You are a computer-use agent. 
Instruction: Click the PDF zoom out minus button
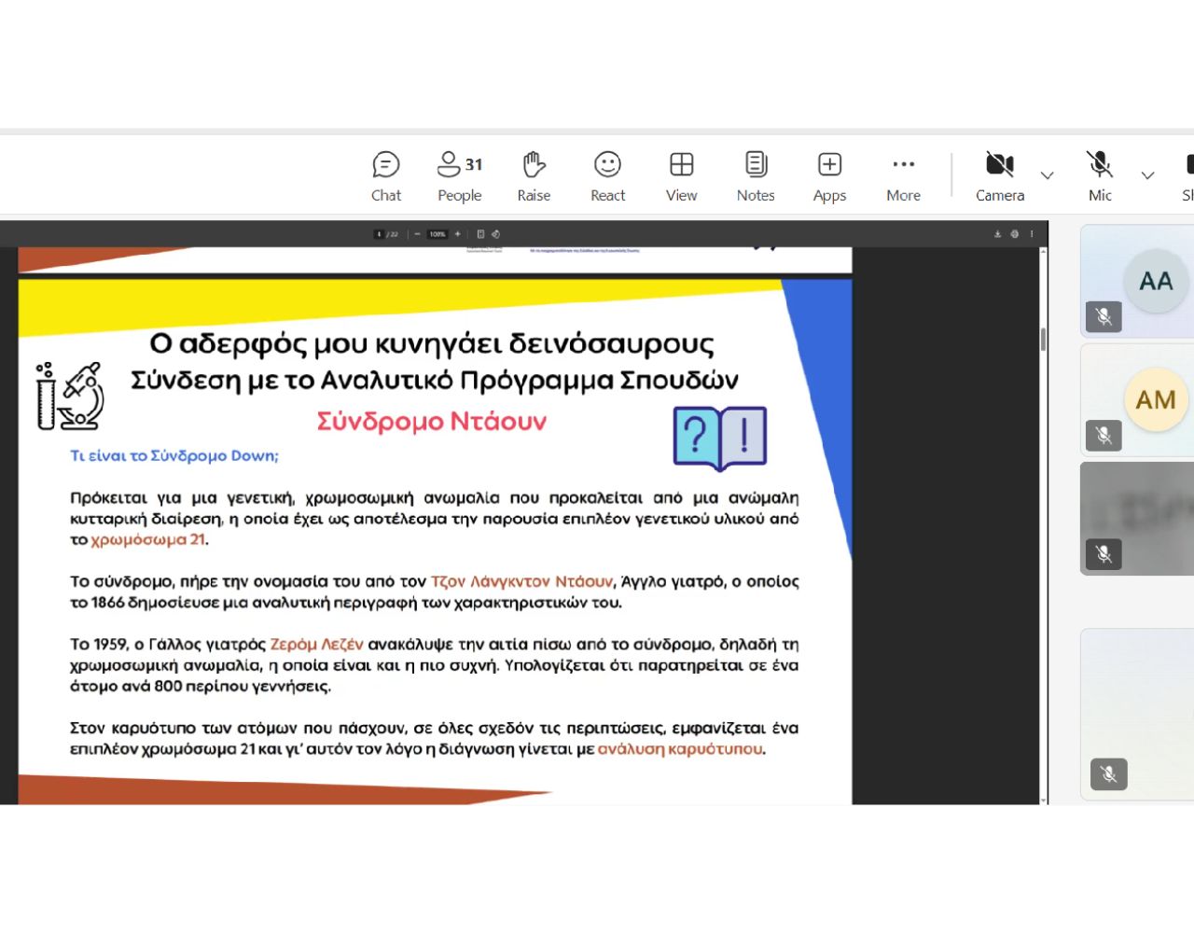tap(417, 234)
